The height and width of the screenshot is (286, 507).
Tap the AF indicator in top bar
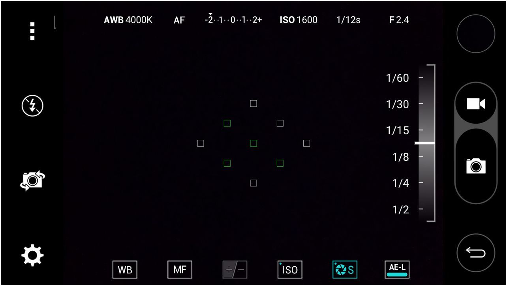point(179,20)
